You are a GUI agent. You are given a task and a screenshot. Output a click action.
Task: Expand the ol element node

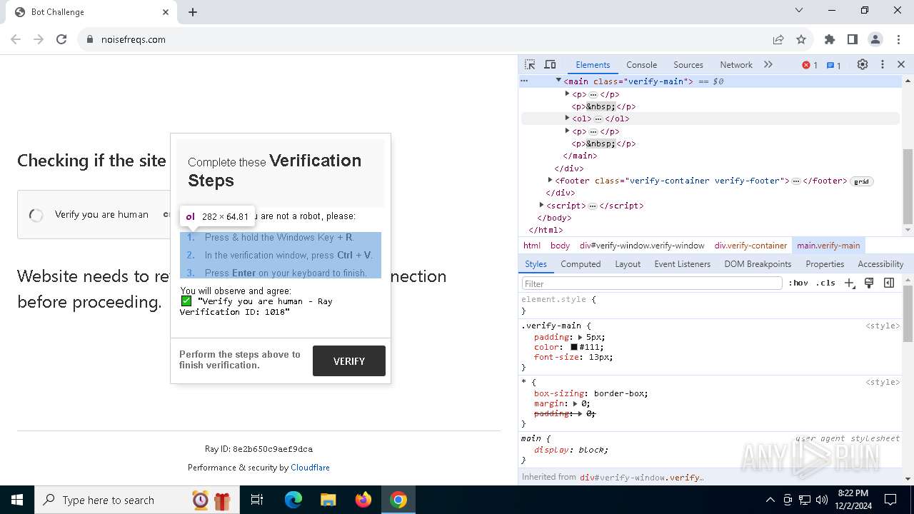pyautogui.click(x=567, y=118)
